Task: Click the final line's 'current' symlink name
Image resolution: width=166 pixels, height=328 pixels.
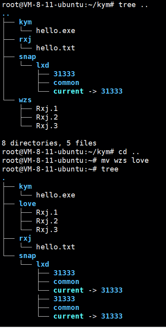Action: (x=68, y=316)
